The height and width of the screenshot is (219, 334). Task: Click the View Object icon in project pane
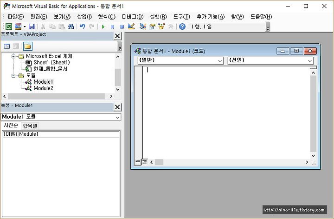pos(16,46)
